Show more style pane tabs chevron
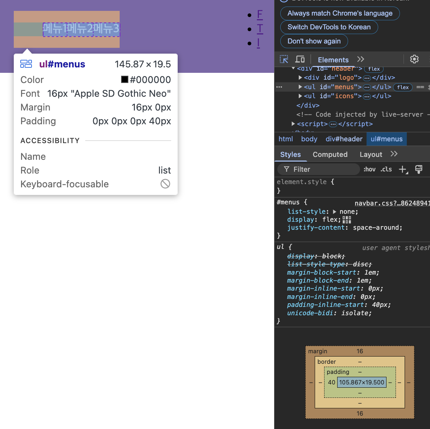This screenshot has width=430, height=429. pyautogui.click(x=394, y=154)
